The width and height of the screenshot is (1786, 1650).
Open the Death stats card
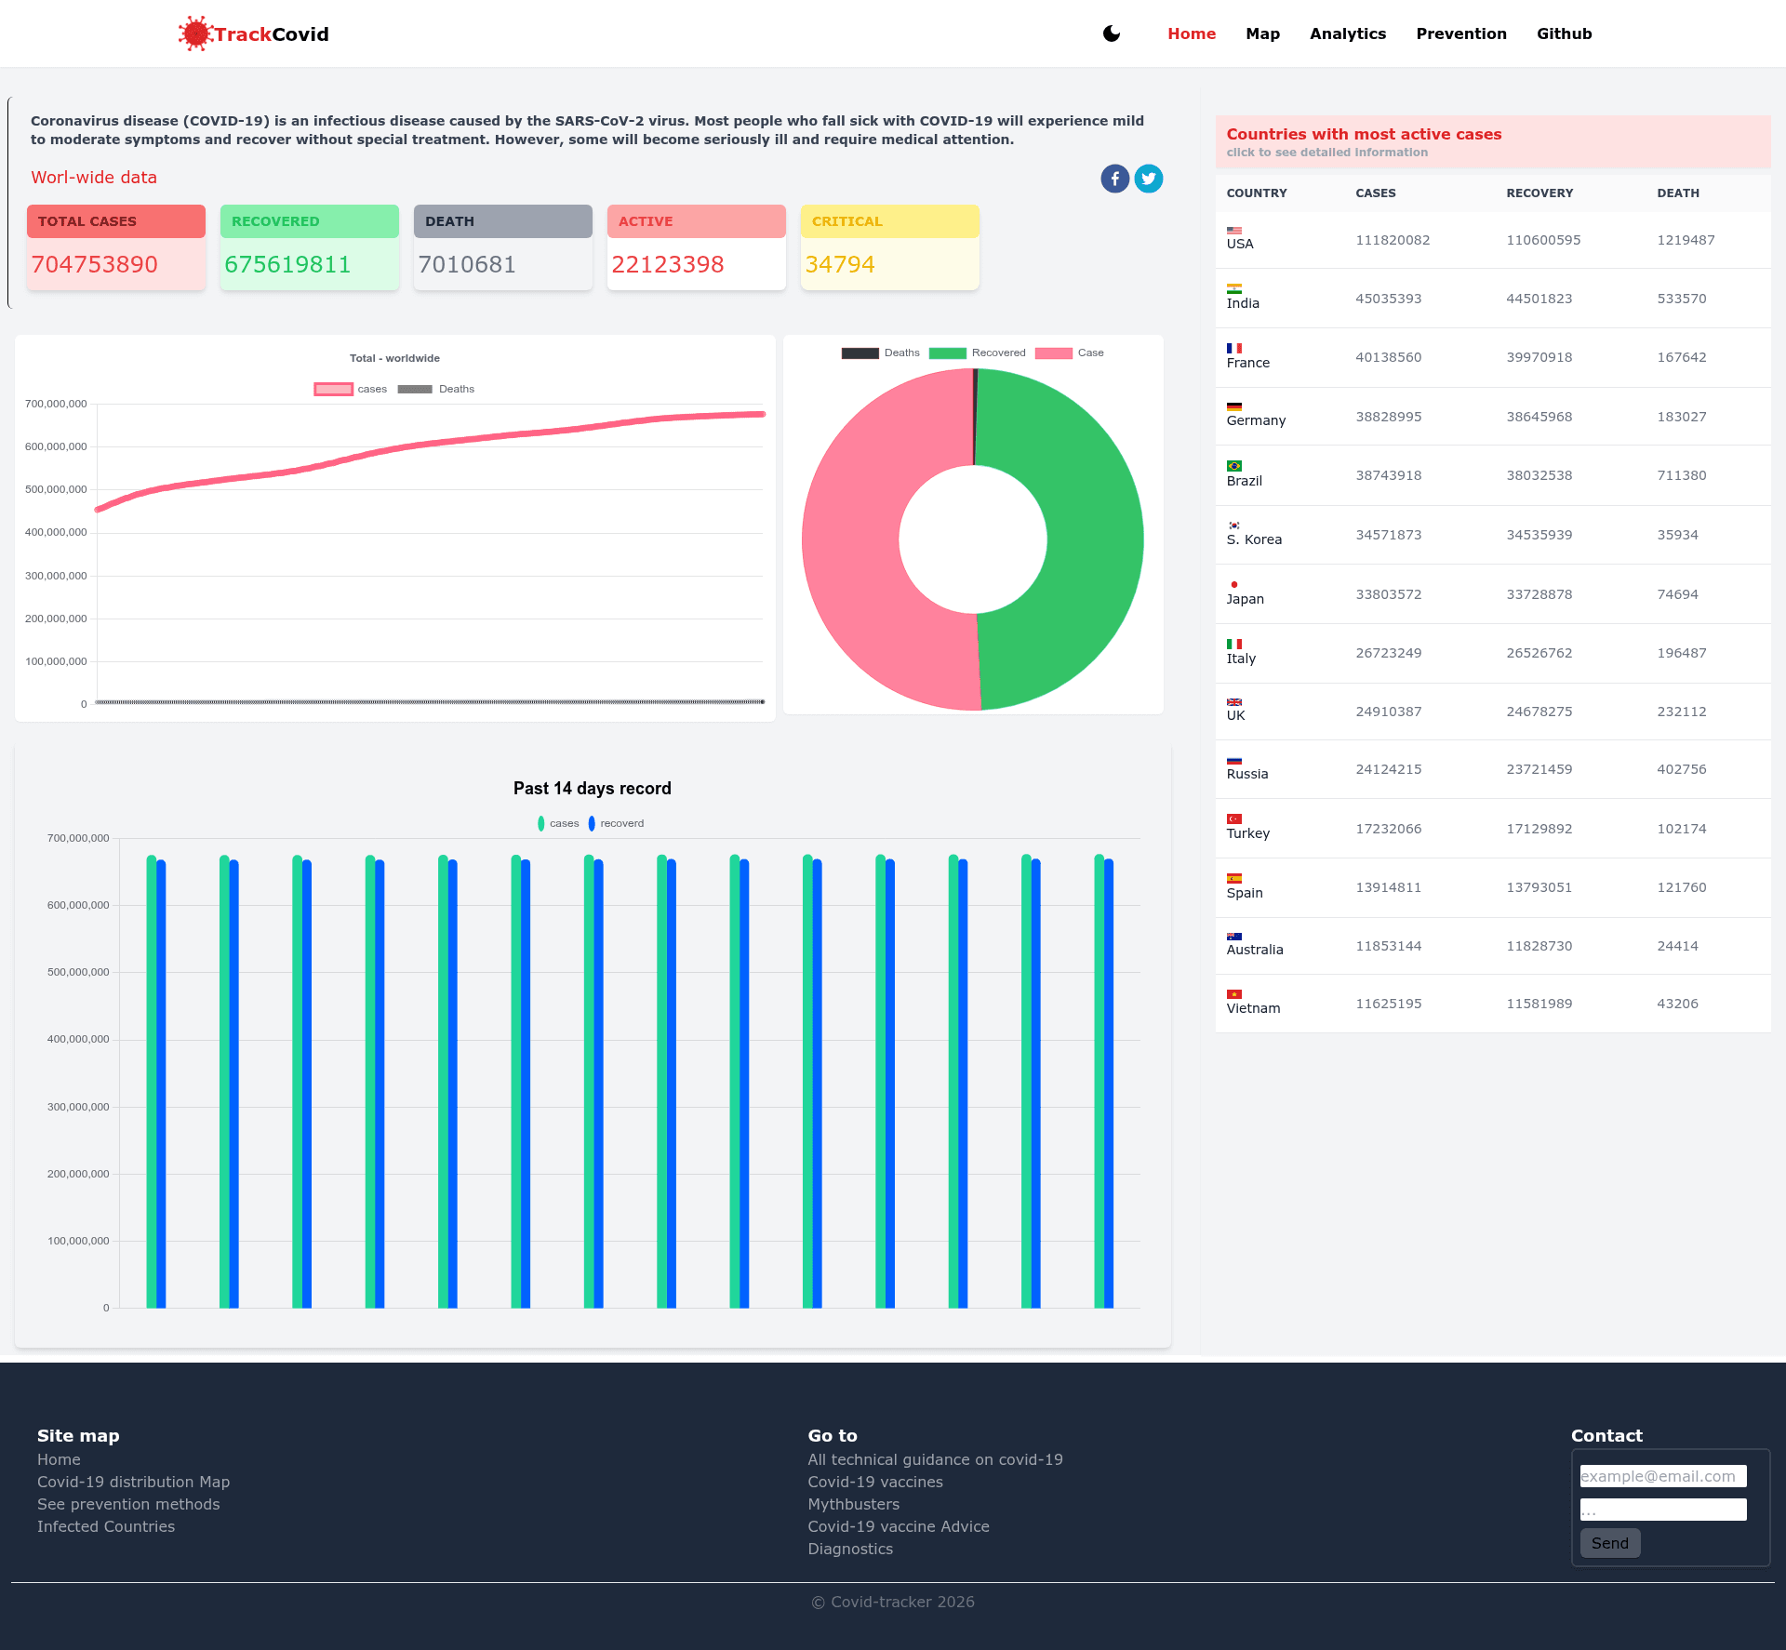[x=503, y=247]
